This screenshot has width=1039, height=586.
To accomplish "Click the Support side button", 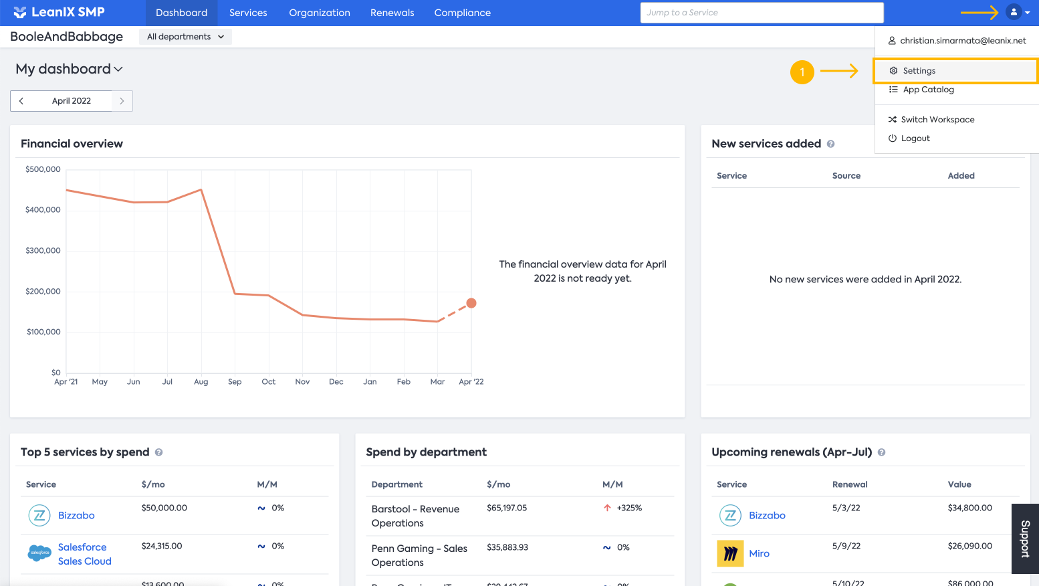I will click(x=1025, y=539).
